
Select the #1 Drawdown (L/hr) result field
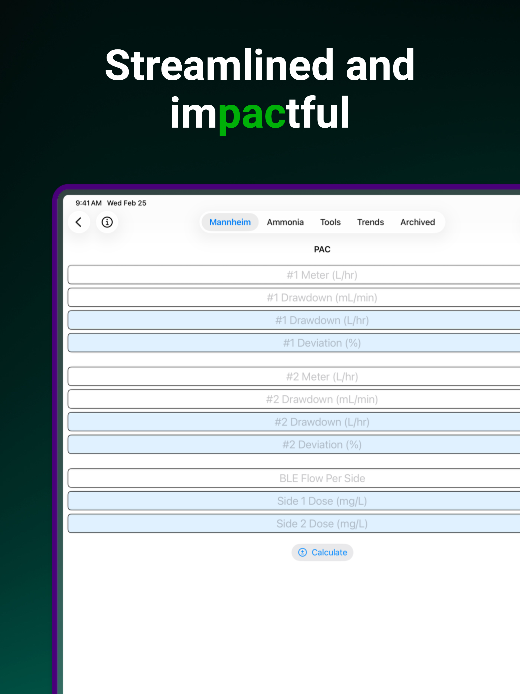(294, 320)
